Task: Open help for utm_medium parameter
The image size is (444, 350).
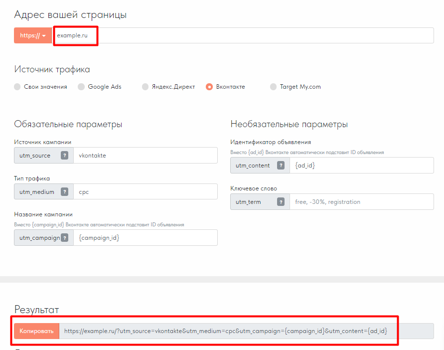Action: (x=64, y=192)
